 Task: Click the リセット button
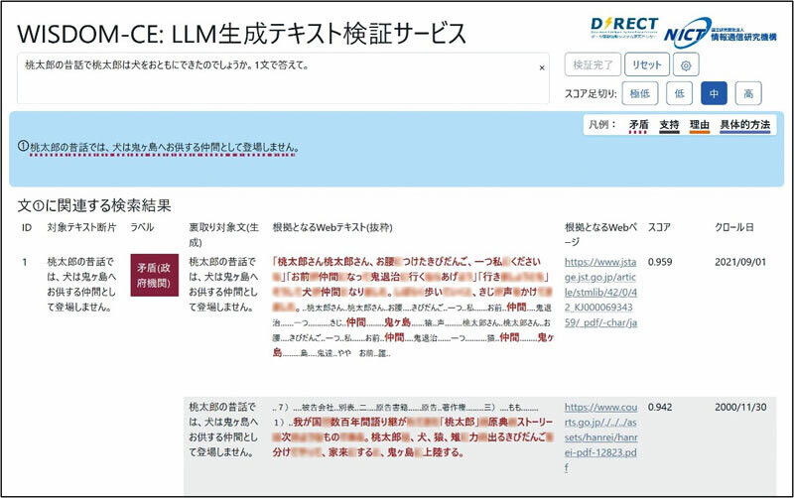click(647, 64)
